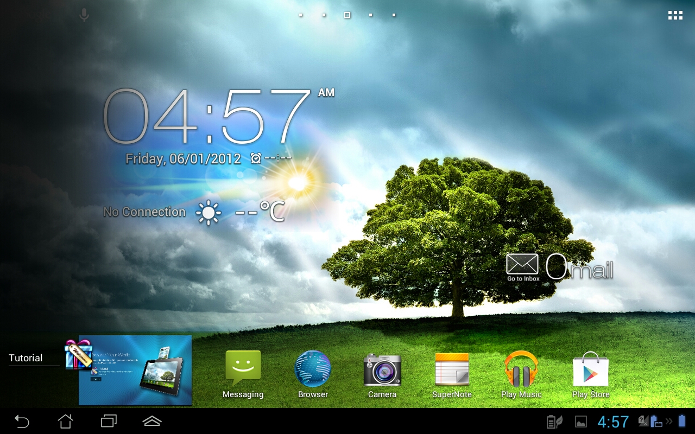695x434 pixels.
Task: Open the Go to Inbox envelope icon
Action: click(523, 267)
